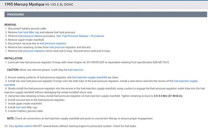
Task: Click the PROCEDURES section header bar
Action: click(104, 14)
